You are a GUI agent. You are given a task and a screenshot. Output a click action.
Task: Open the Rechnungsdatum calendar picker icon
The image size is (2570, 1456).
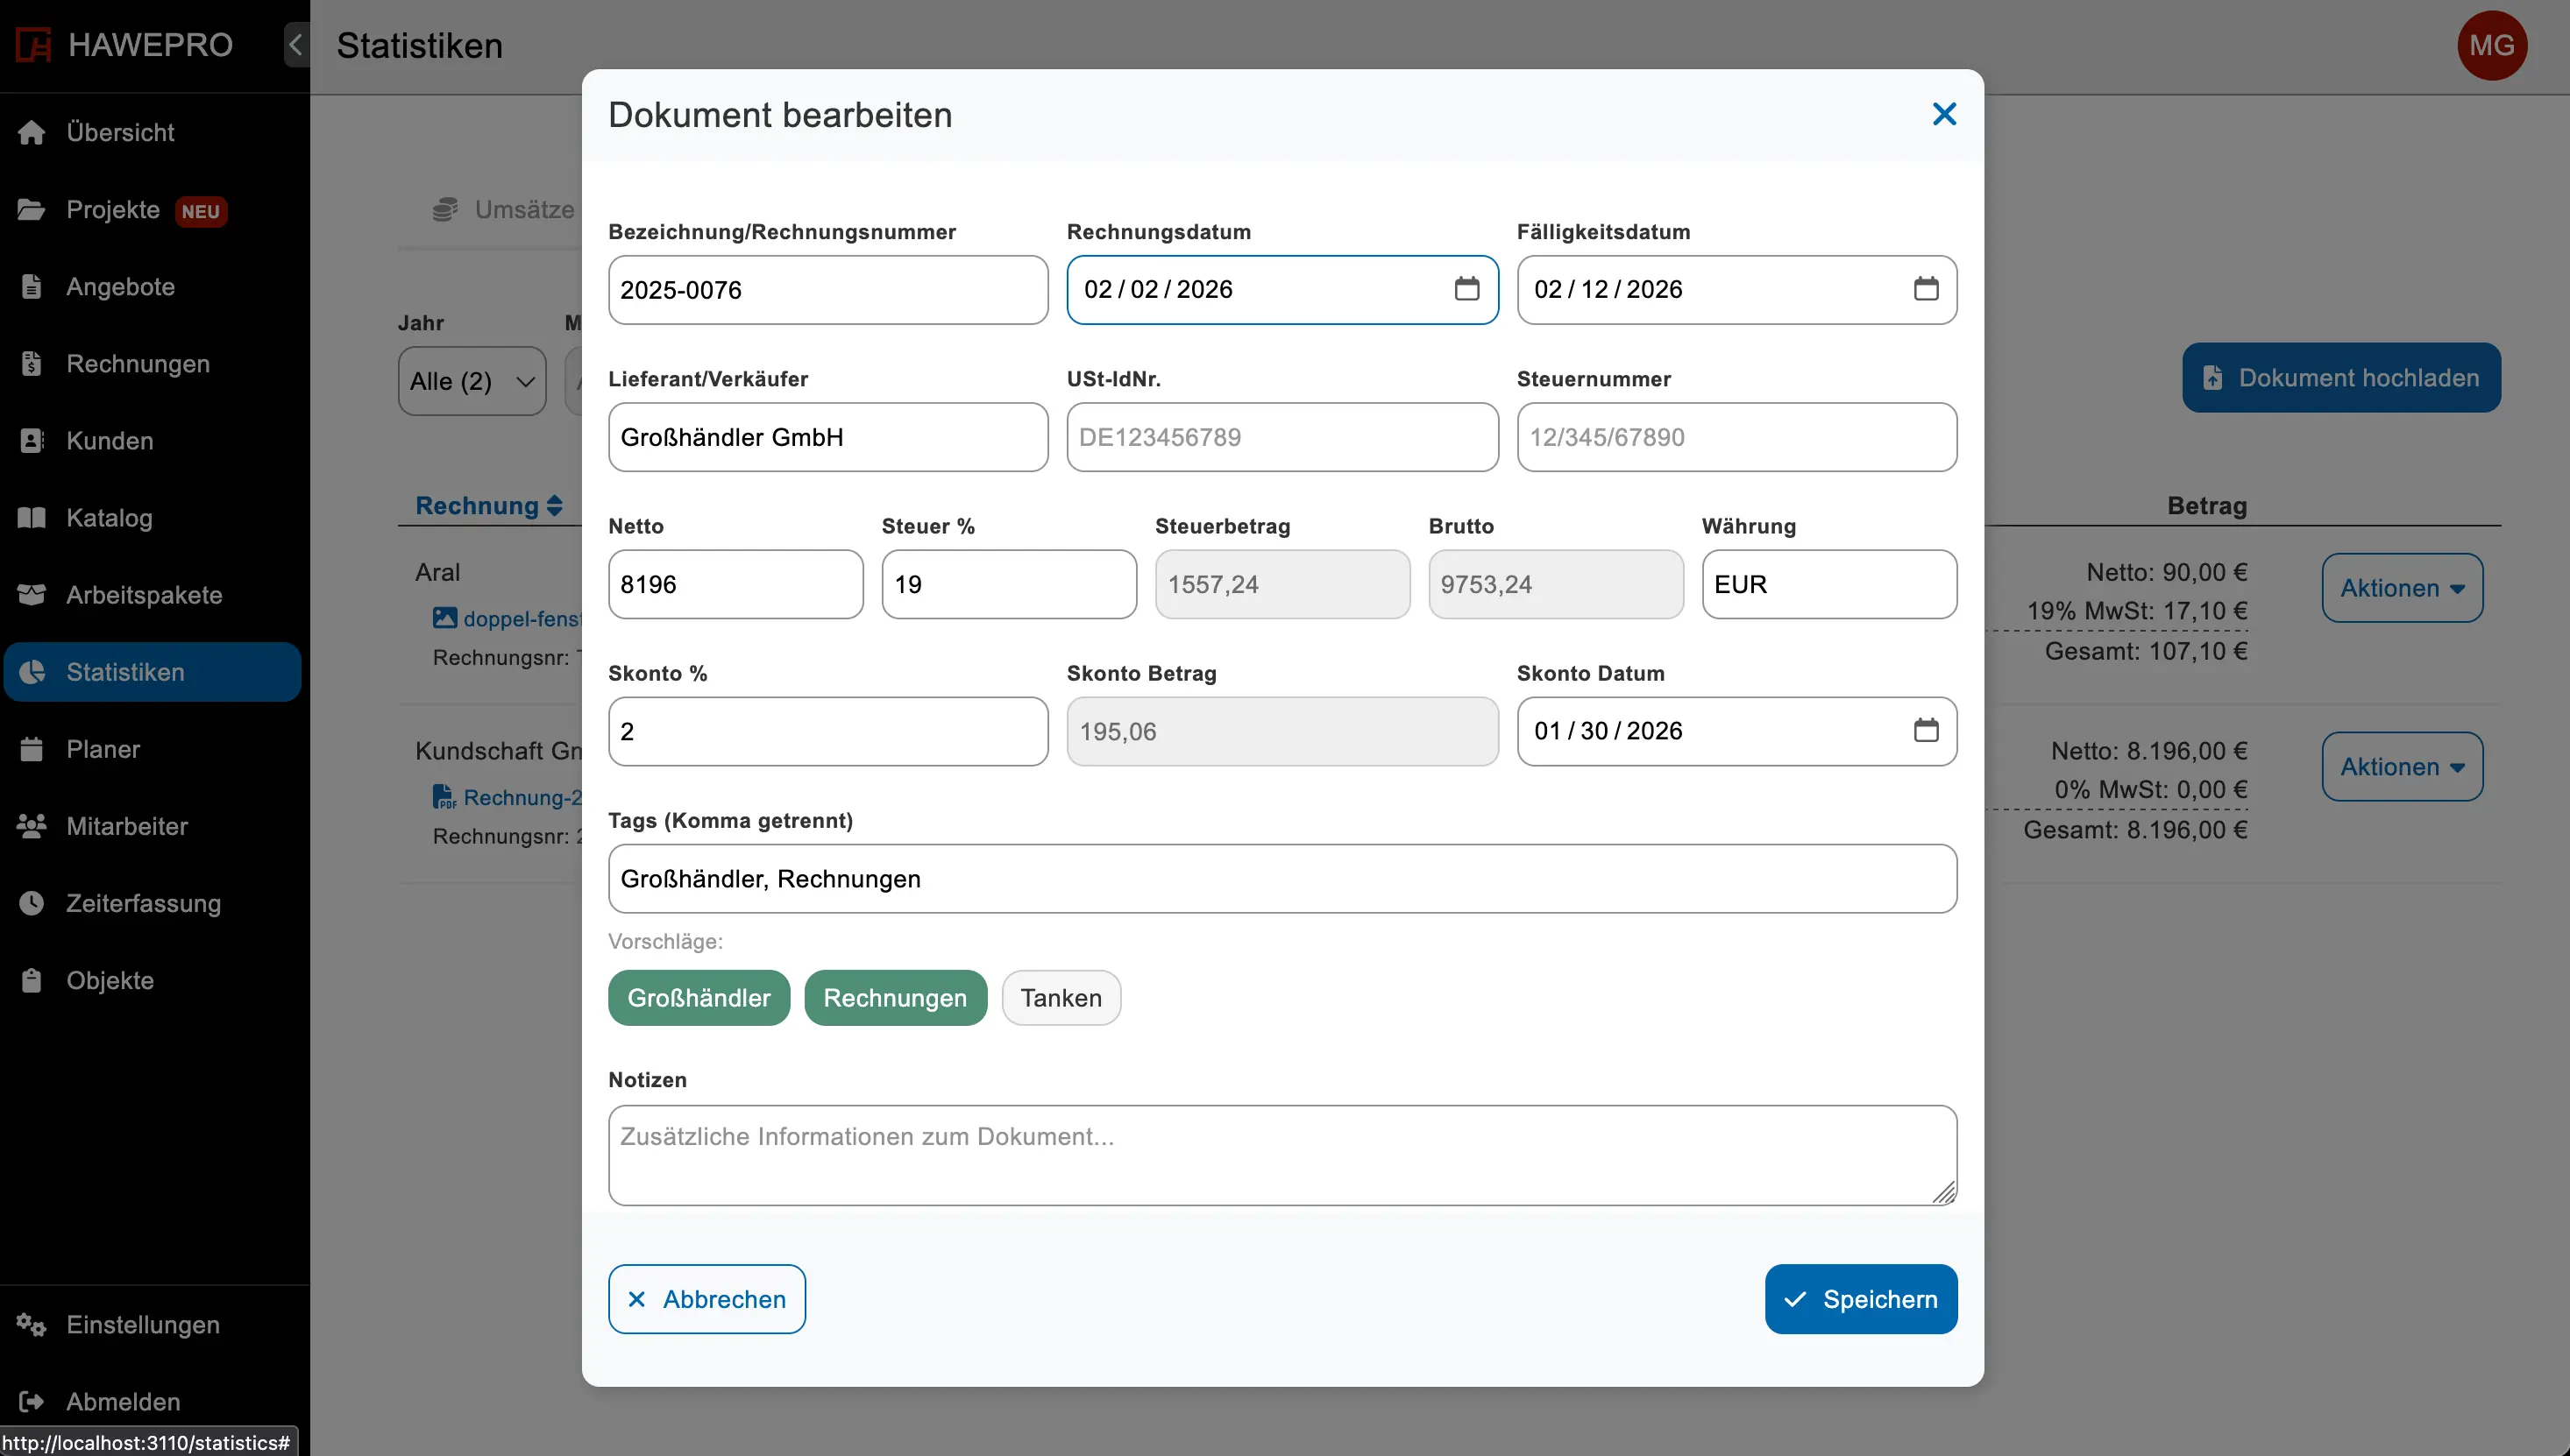1466,289
